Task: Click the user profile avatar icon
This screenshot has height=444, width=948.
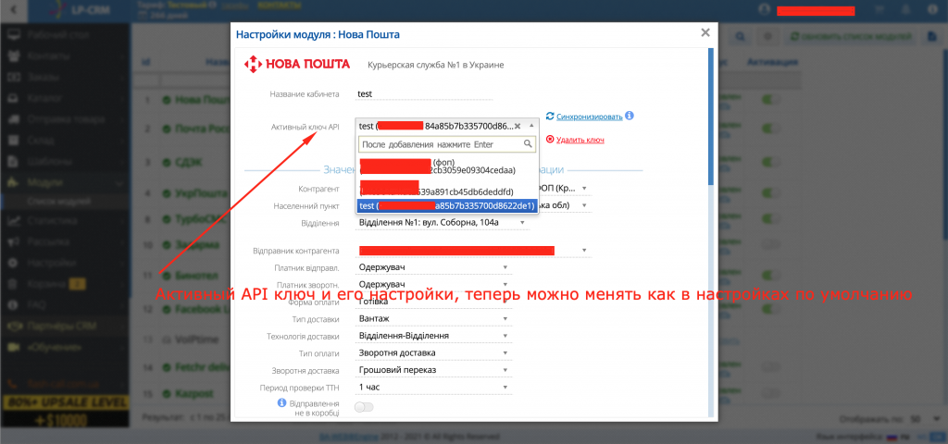Action: (x=764, y=9)
